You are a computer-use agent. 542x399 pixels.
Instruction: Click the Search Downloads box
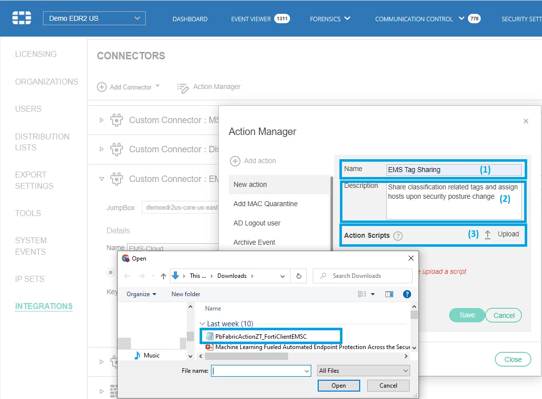click(363, 276)
